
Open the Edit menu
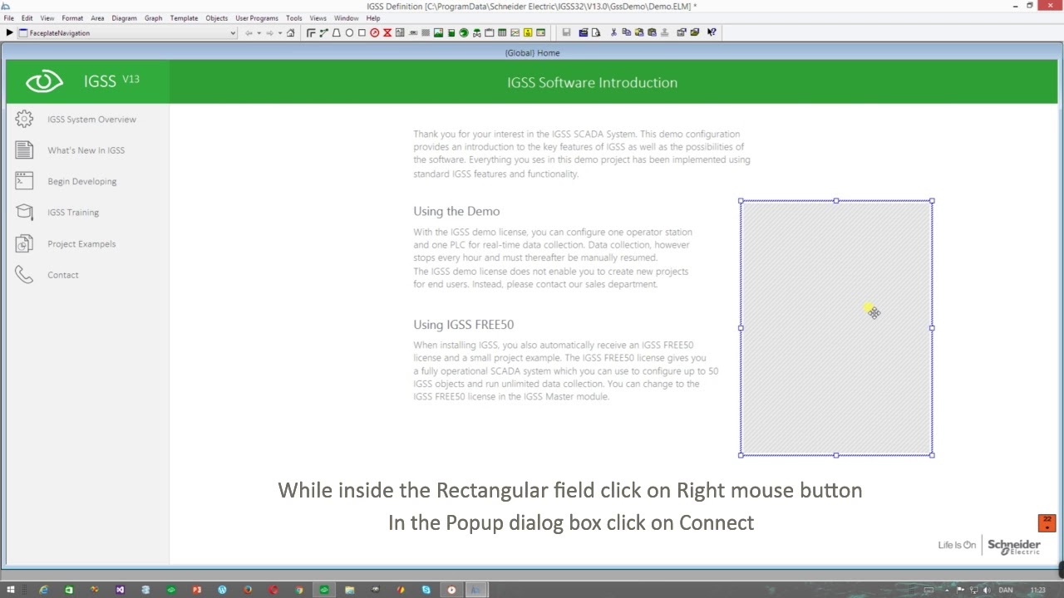click(x=27, y=18)
